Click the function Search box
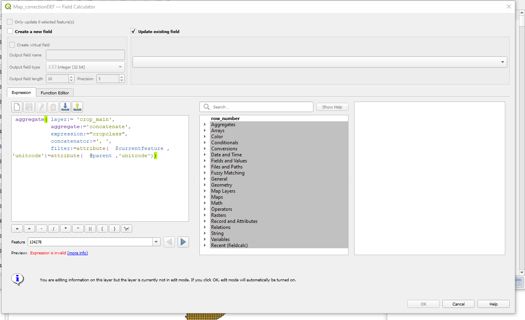 coord(256,107)
